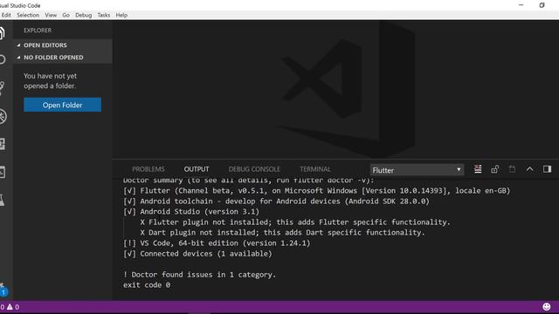The image size is (559, 314).
Task: Open the Tasks menu
Action: tap(104, 15)
